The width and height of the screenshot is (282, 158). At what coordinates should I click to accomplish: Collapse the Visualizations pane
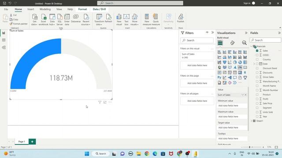246,33
